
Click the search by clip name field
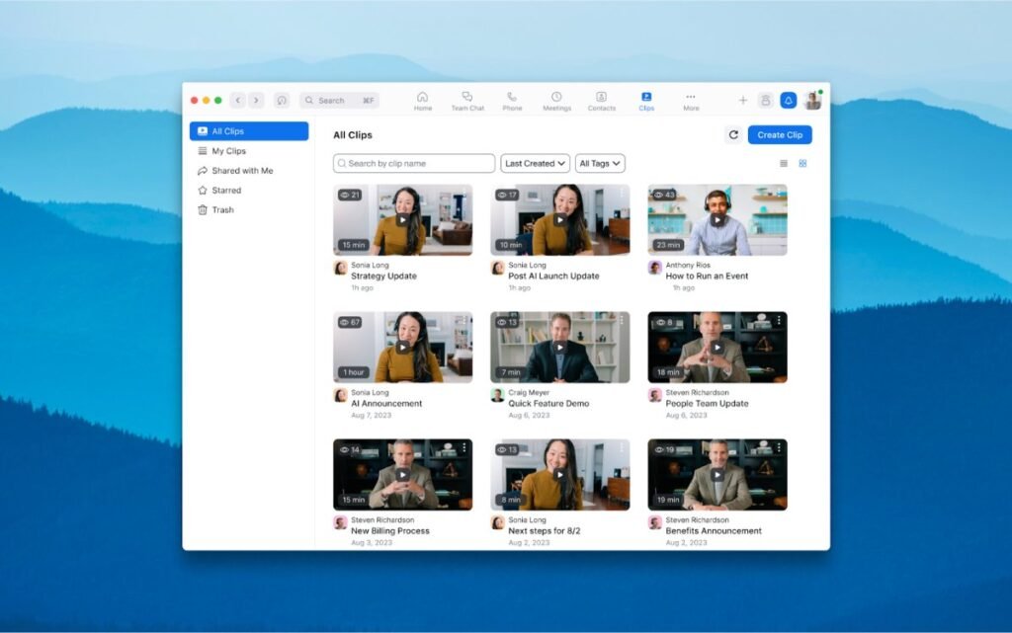pyautogui.click(x=413, y=163)
